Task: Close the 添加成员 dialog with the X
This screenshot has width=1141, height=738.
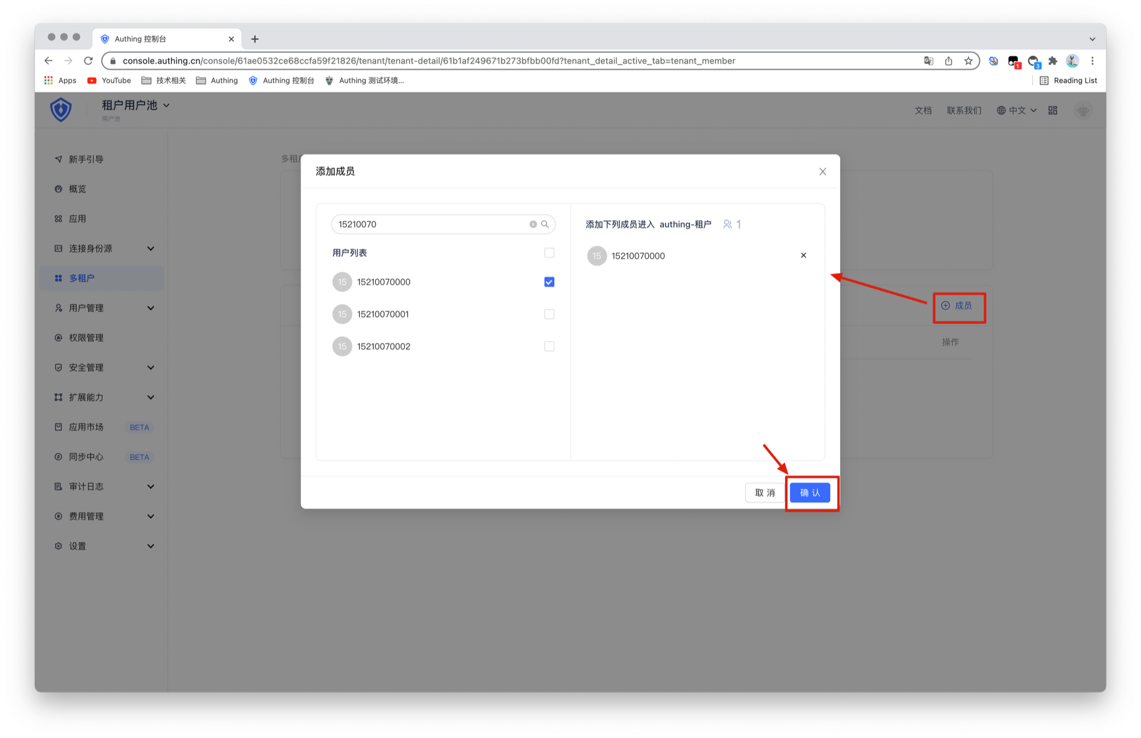Action: [x=822, y=172]
